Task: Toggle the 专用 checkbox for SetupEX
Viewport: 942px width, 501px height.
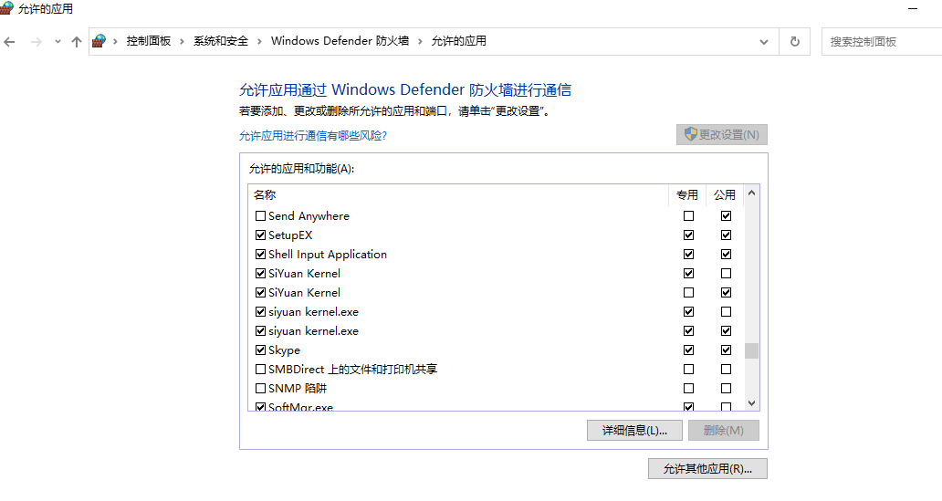Action: [688, 235]
